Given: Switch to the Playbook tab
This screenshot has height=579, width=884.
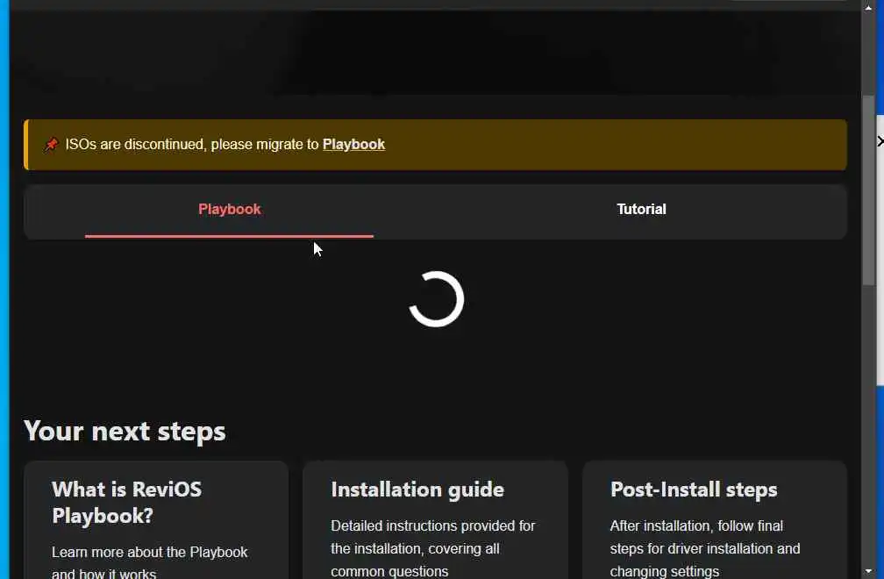Looking at the screenshot, I should pos(230,209).
